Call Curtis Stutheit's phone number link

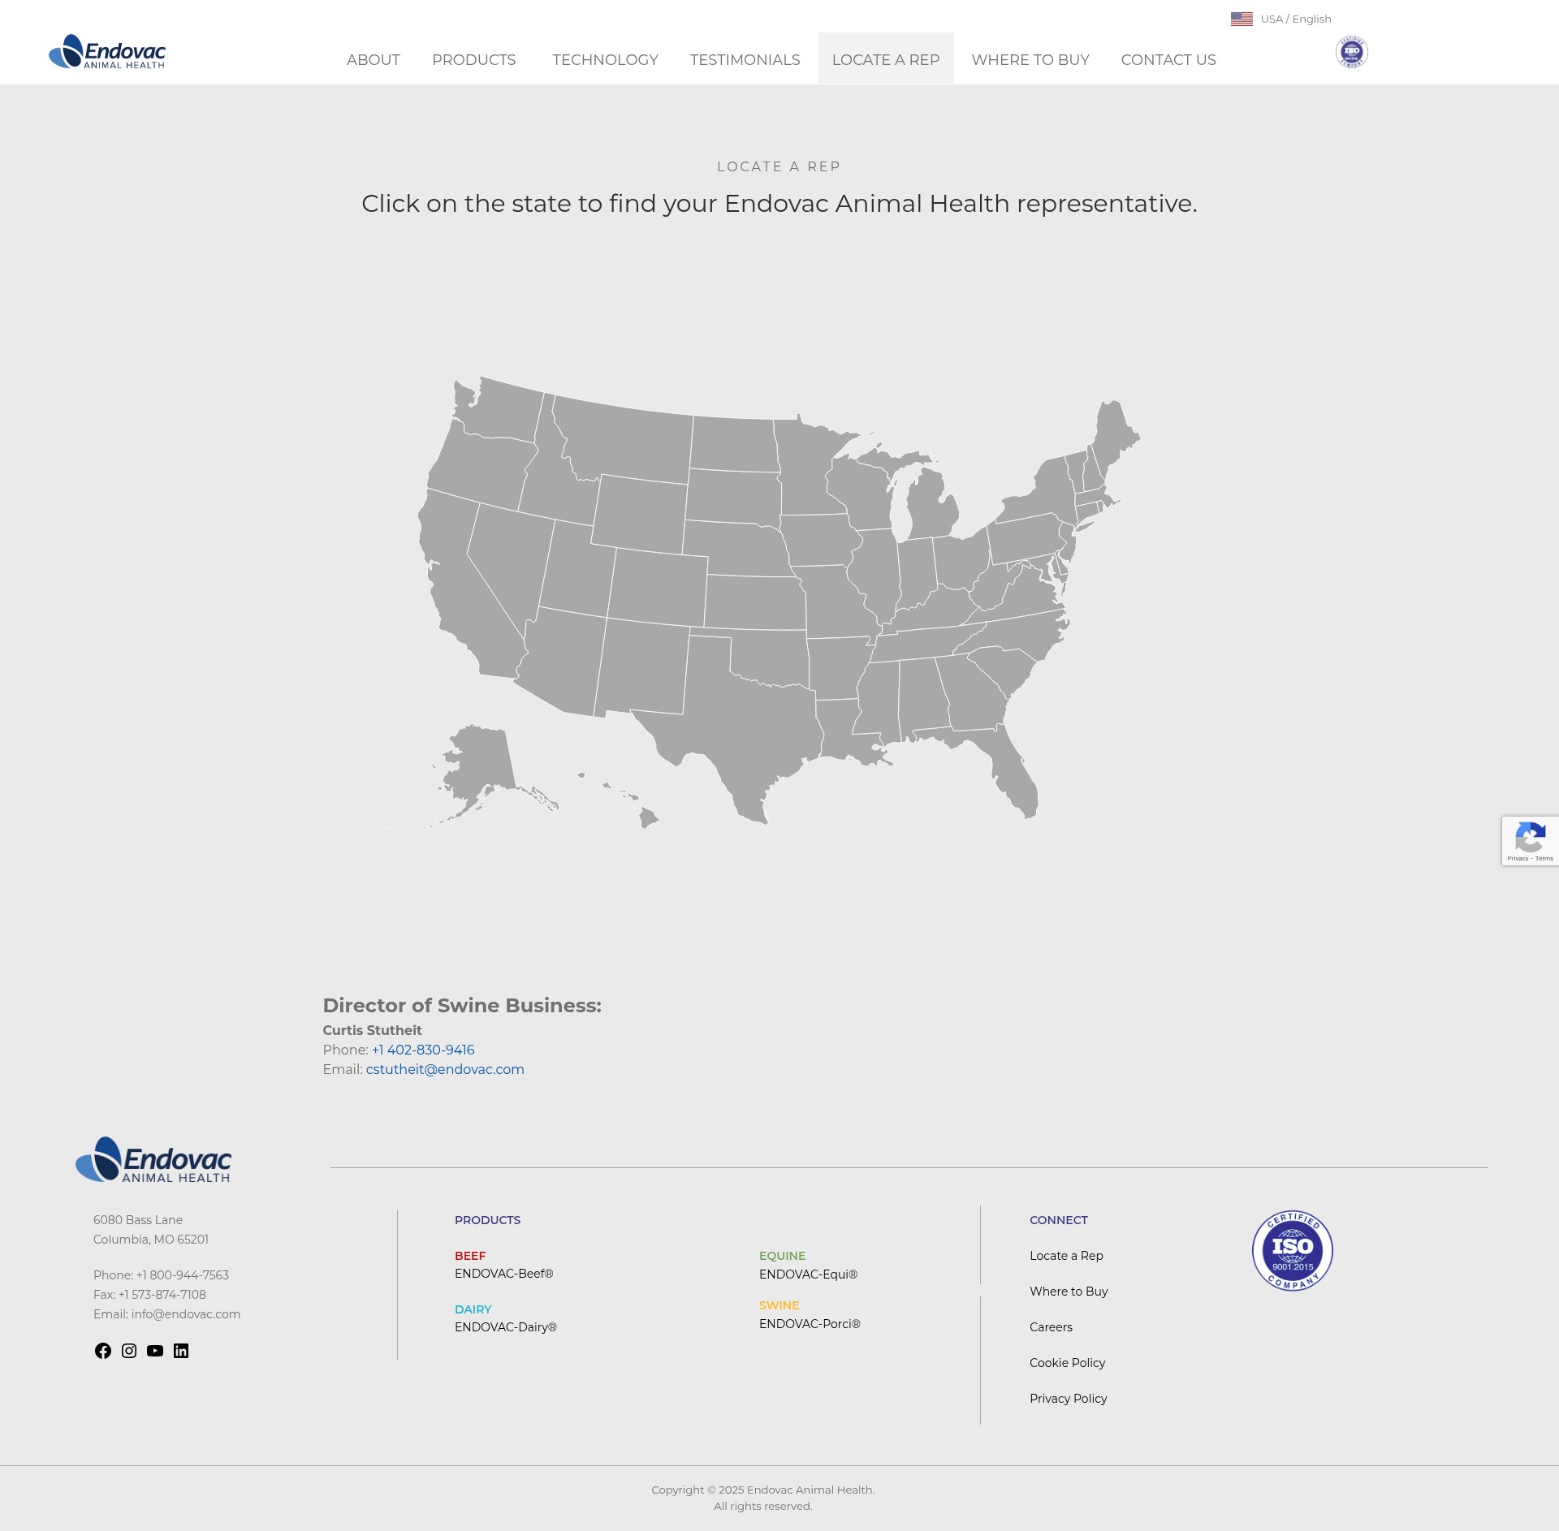click(x=423, y=1050)
